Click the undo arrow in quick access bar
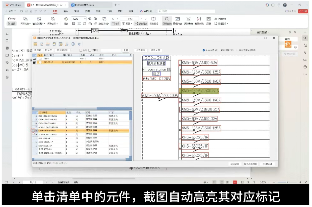This screenshot has width=312, height=207. click(36, 11)
